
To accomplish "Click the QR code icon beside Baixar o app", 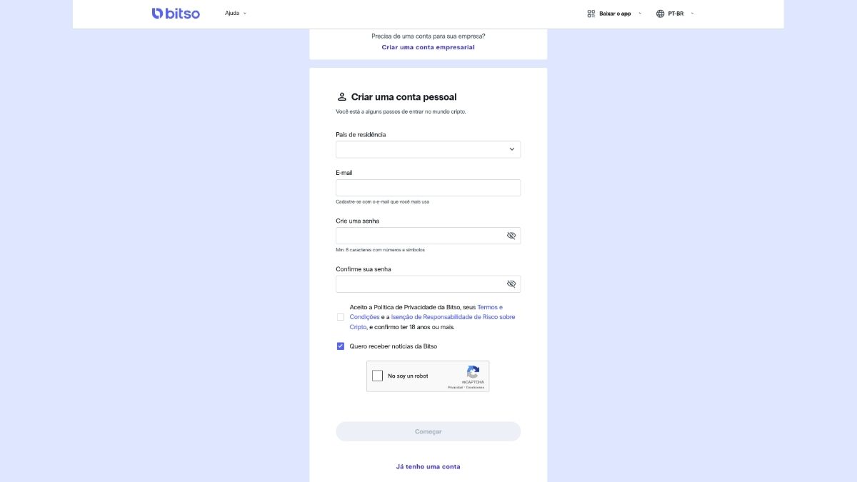I will pos(591,14).
